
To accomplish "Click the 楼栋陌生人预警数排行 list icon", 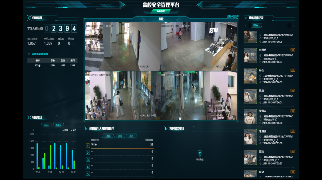I will point(87,129).
